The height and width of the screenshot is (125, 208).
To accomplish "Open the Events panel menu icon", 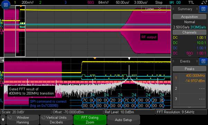I will pos(204,61).
